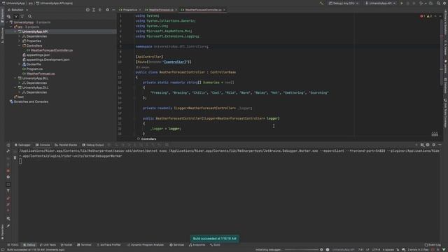Click the search magnifier in Solution explorer toolbar
The image size is (448, 252).
(29, 16)
